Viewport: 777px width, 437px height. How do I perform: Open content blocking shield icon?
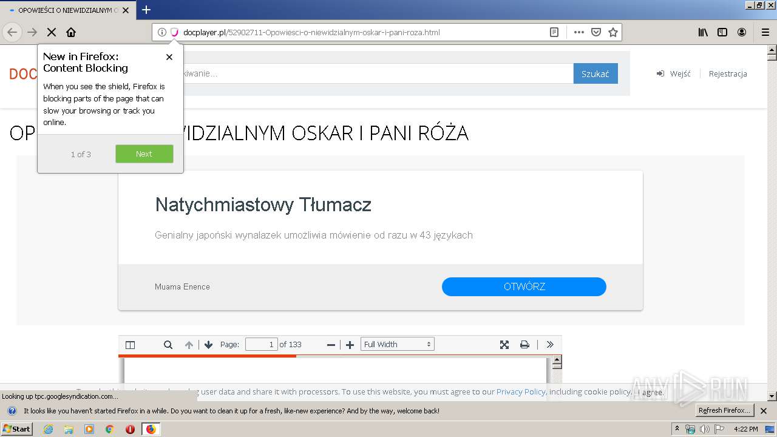pyautogui.click(x=174, y=32)
